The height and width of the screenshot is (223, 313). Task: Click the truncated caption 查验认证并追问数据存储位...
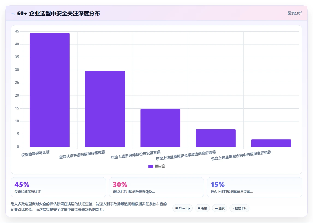coord(134,192)
